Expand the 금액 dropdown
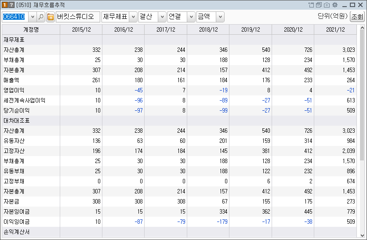 click(220, 17)
